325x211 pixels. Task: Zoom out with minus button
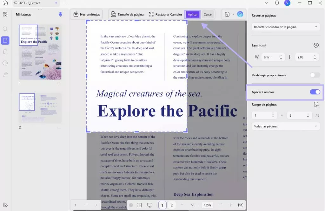coord(220,205)
